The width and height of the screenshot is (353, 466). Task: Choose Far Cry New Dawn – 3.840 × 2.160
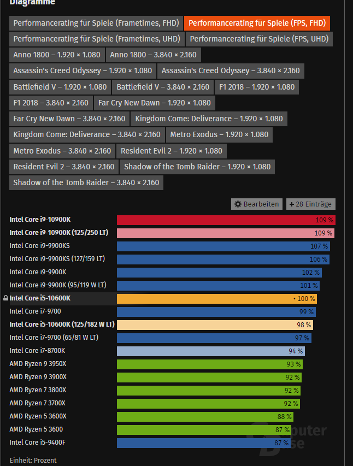[69, 119]
